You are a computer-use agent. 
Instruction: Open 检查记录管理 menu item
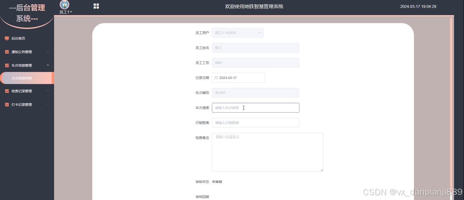click(27, 91)
